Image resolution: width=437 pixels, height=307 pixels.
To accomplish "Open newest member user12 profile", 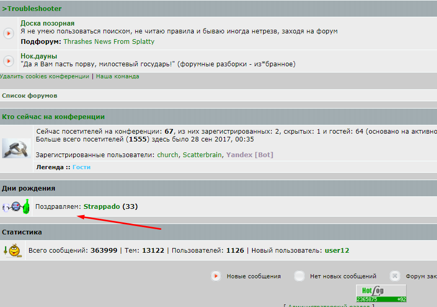I will tap(337, 251).
